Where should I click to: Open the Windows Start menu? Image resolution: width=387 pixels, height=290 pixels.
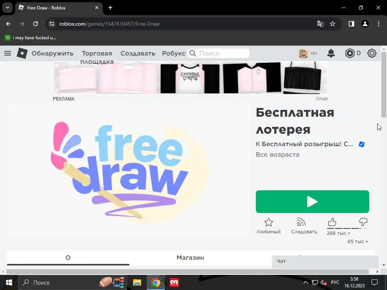click(9, 282)
